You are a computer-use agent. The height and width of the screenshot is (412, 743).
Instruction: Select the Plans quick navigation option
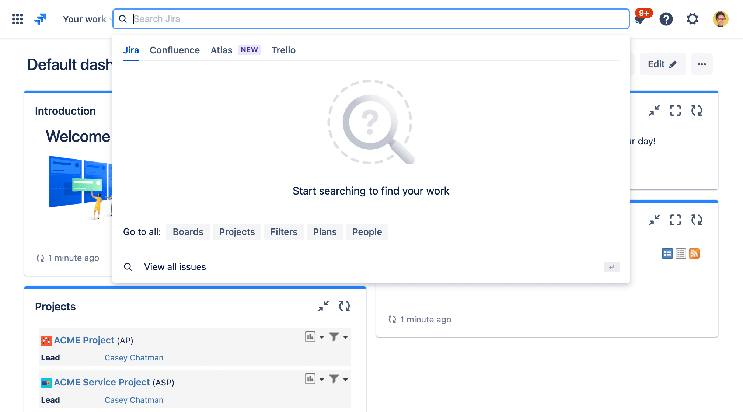(x=325, y=232)
